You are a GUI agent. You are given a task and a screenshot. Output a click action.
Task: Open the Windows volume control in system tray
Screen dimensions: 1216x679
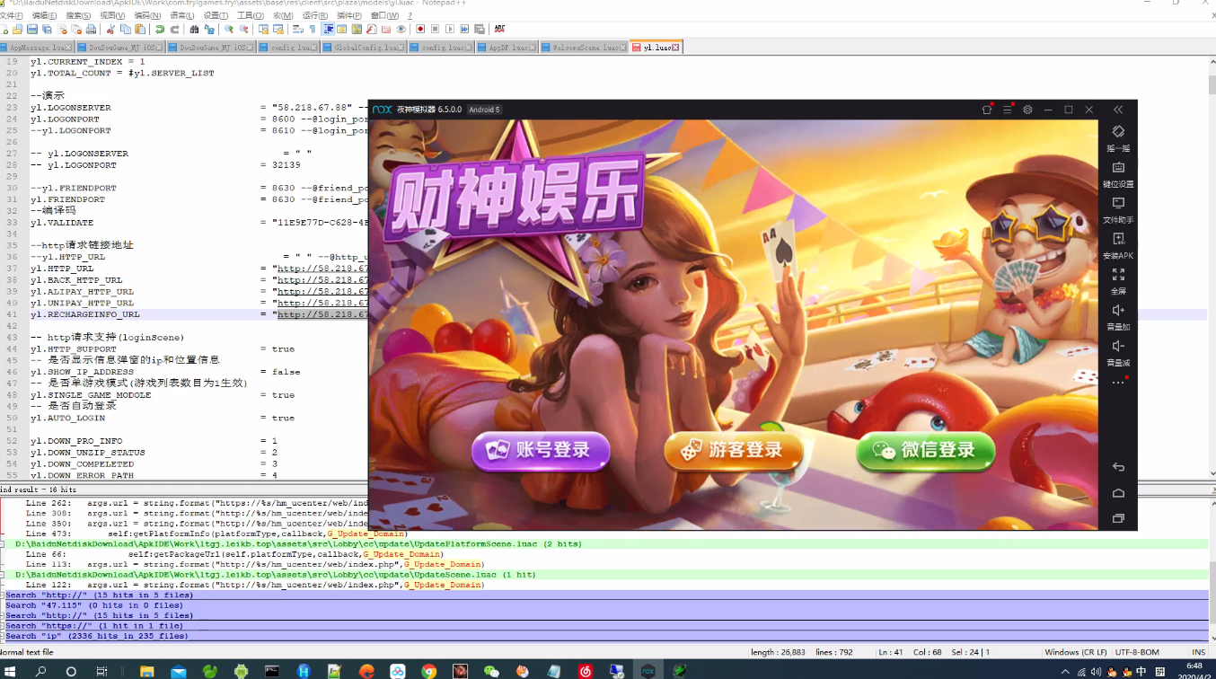[1097, 671]
